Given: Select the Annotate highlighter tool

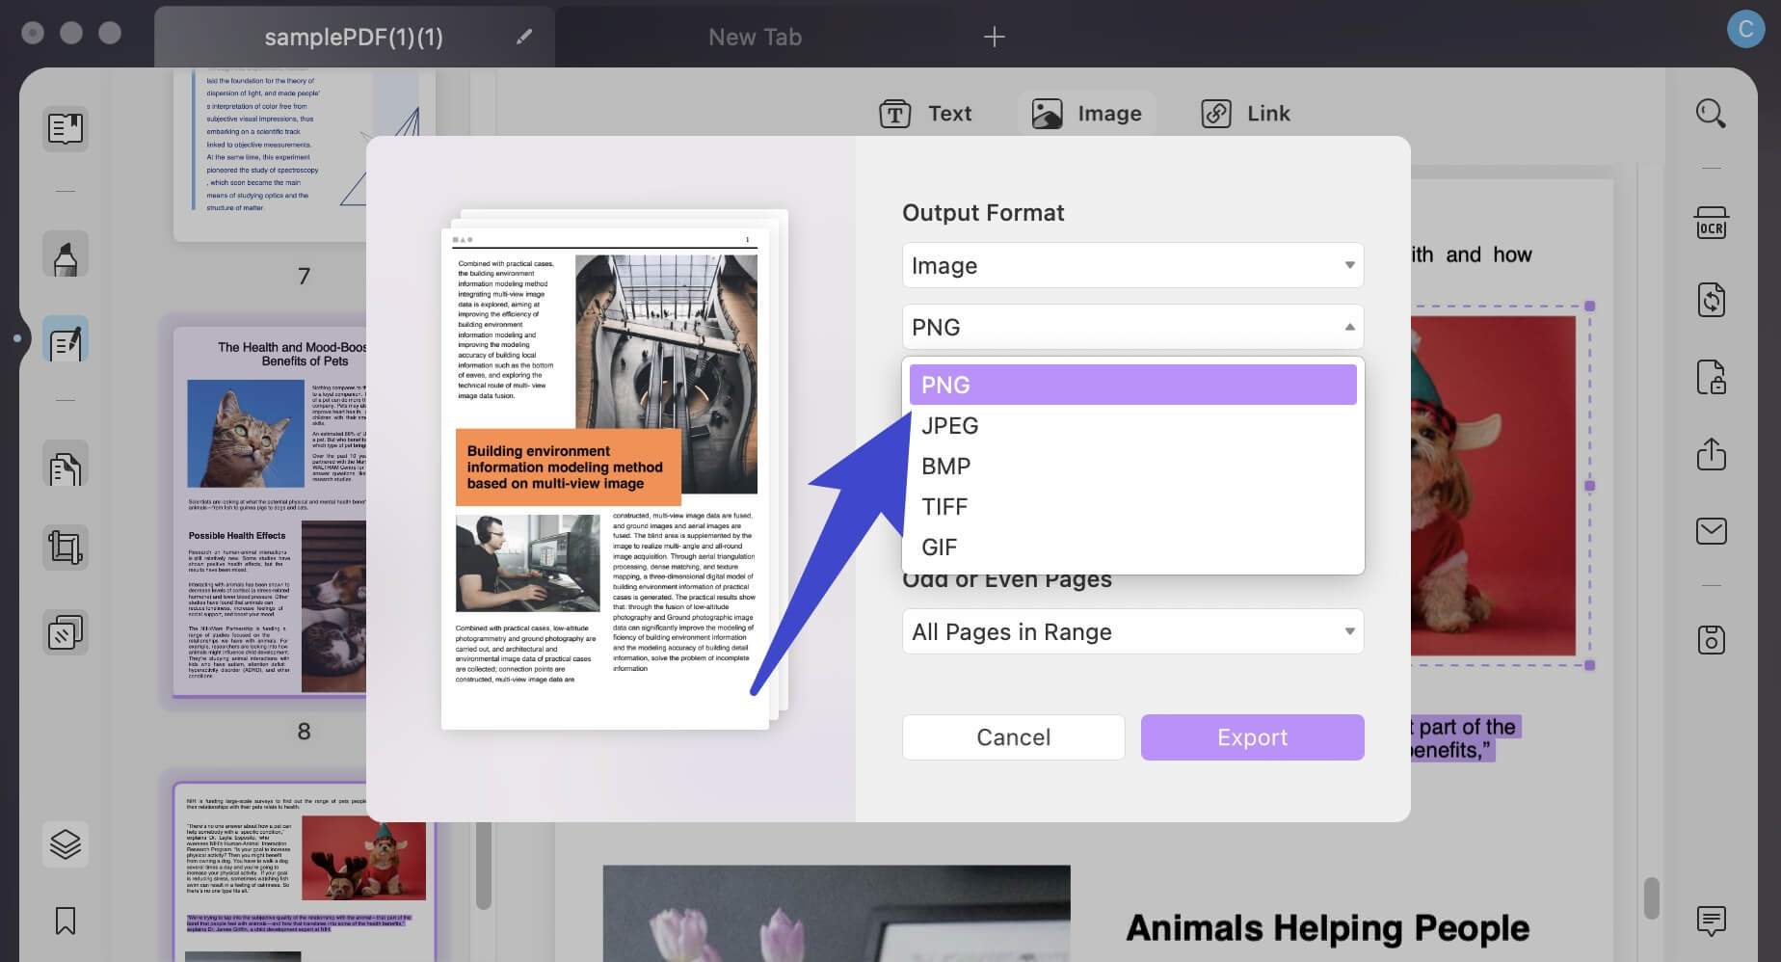Looking at the screenshot, I should coord(66,254).
